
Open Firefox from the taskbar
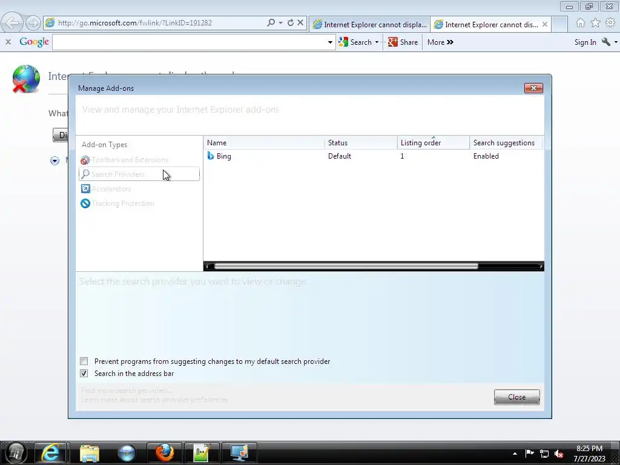(164, 453)
